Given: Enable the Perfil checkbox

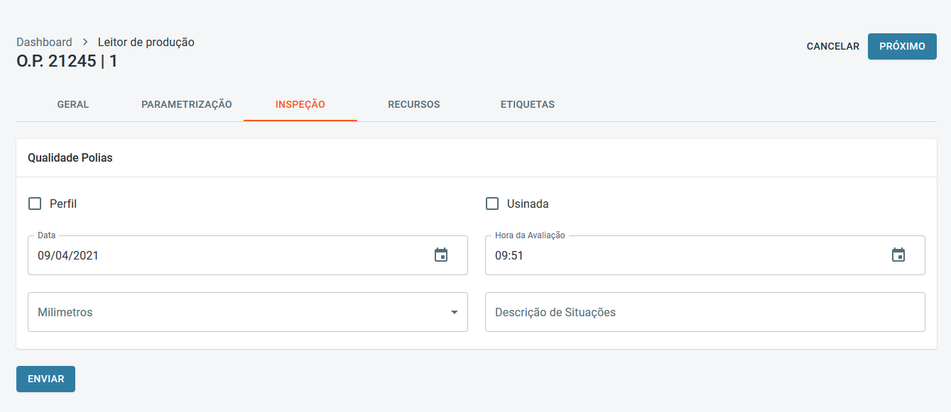Looking at the screenshot, I should coord(35,204).
